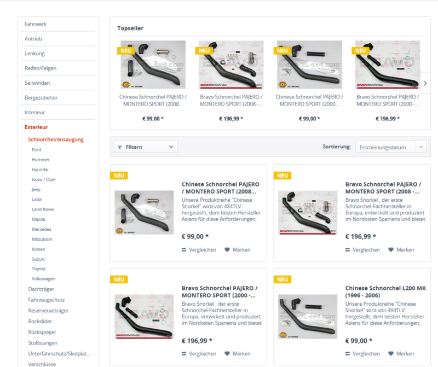Open Schnorchel/Ansaugung subcategory
The height and width of the screenshot is (367, 438).
pos(56,139)
